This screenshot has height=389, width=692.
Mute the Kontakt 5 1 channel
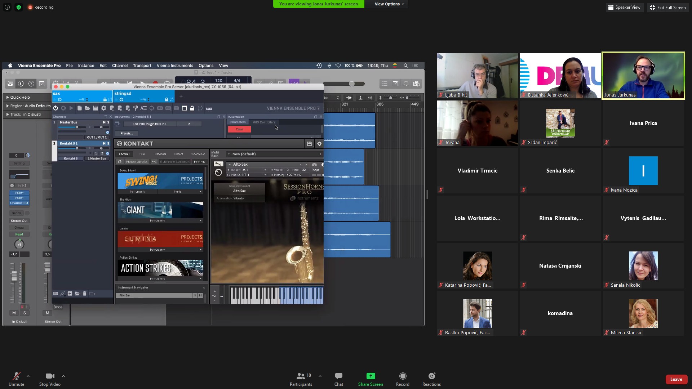104,143
